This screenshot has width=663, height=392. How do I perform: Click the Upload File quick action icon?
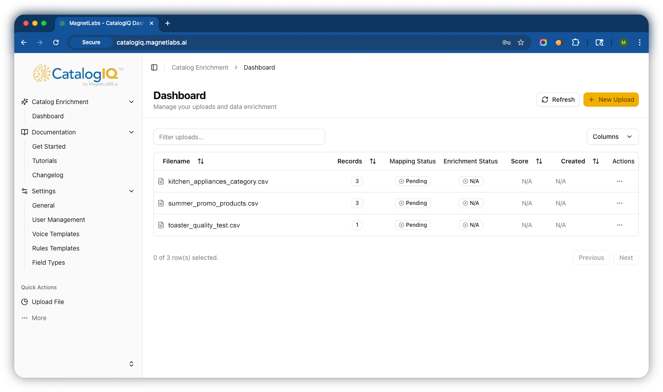pyautogui.click(x=25, y=302)
